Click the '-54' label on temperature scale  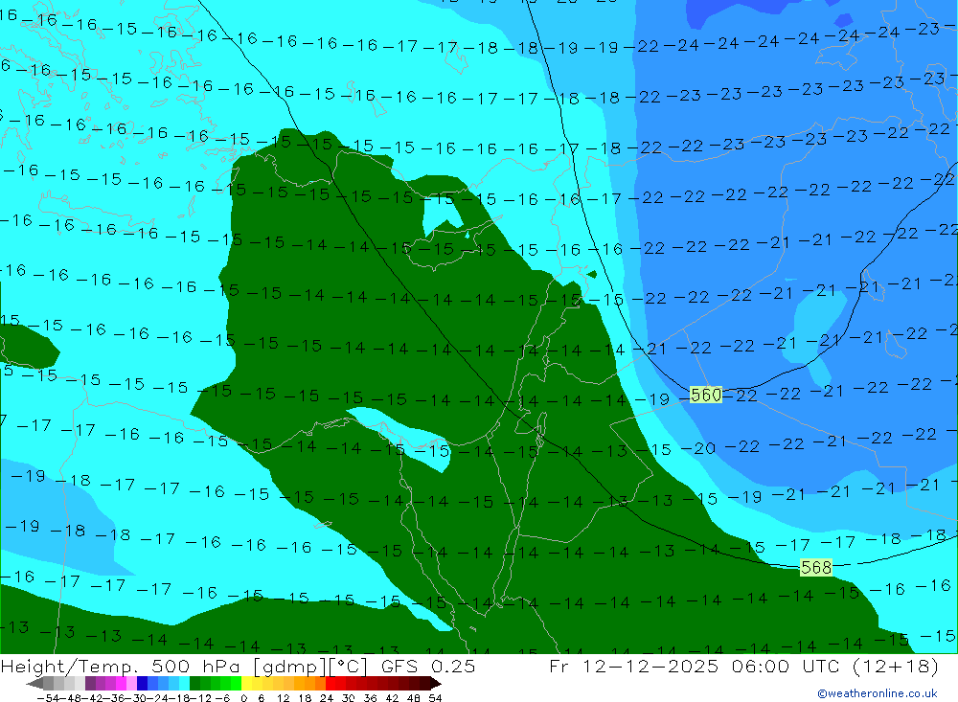[x=49, y=698]
